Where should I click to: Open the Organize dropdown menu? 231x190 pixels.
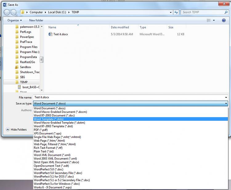click(14, 20)
